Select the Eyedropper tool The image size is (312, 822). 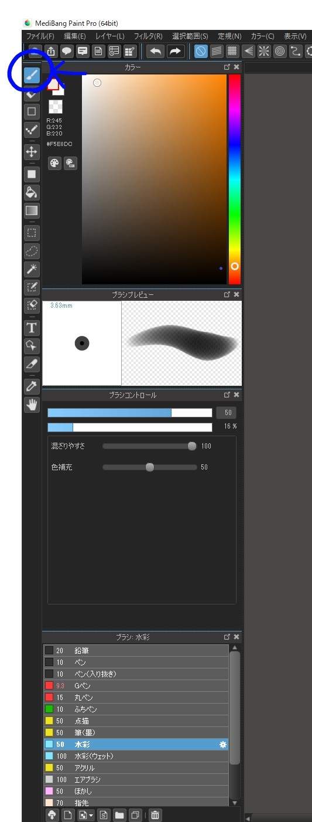(x=32, y=386)
